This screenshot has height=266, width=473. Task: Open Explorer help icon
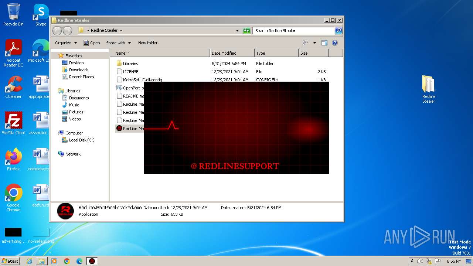click(x=335, y=43)
